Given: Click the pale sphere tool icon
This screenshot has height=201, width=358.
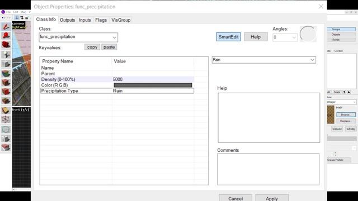Looking at the screenshot, I should [6, 130].
